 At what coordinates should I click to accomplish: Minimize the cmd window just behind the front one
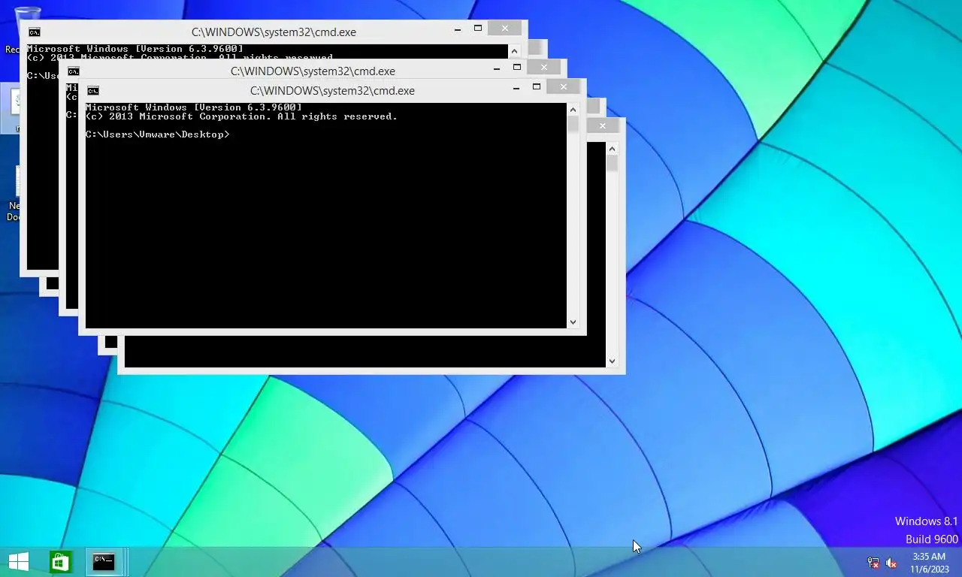coord(497,69)
